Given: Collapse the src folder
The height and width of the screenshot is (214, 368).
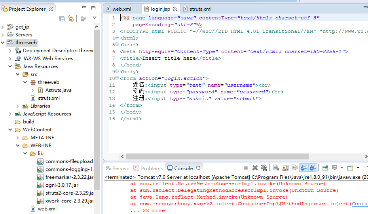Looking at the screenshot, I should 17,74.
